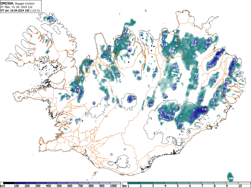
Task: Click the visibility value 334 in the Westfjords
Action: pyautogui.click(x=53, y=20)
